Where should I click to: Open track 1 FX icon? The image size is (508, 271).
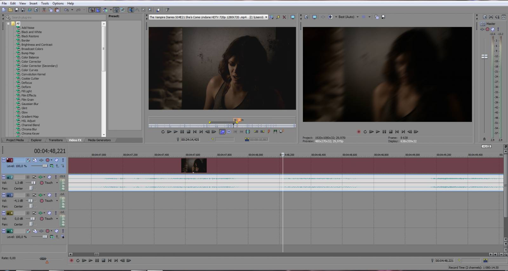click(41, 160)
